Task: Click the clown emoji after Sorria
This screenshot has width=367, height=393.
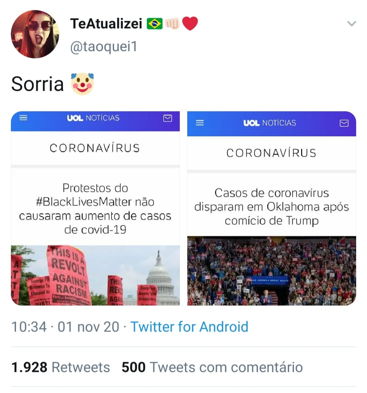Action: click(82, 84)
